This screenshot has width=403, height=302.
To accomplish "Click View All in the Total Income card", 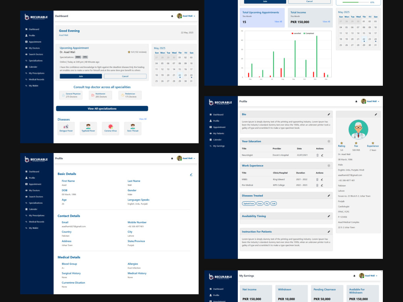I will [x=326, y=22].
